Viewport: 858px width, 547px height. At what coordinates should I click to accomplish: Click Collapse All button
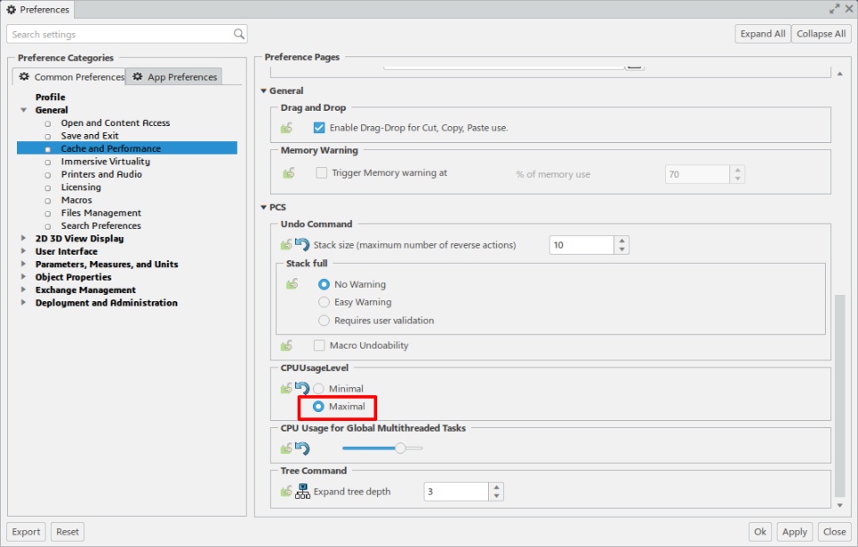[821, 34]
